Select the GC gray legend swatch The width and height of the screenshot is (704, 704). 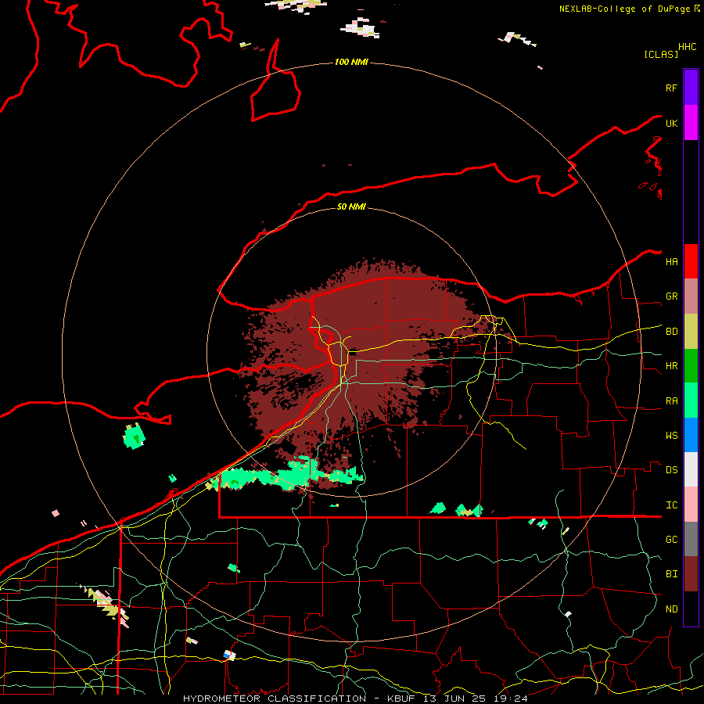[x=691, y=539]
